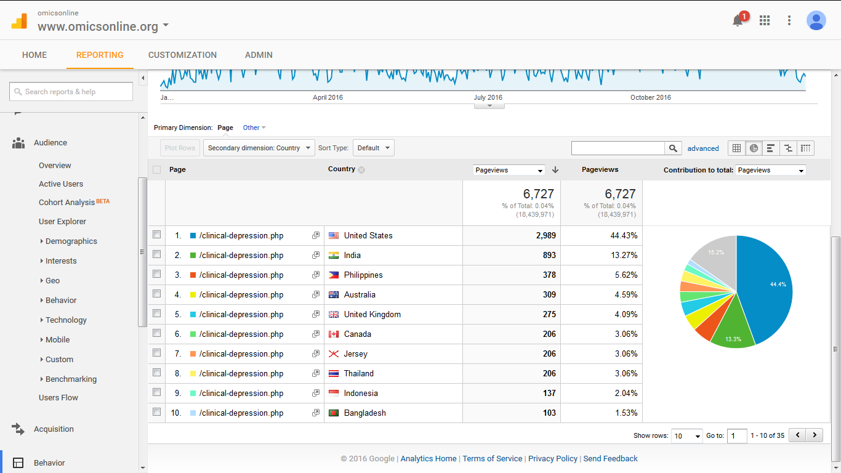The height and width of the screenshot is (473, 841).
Task: Open the Sort Type Default dropdown
Action: (373, 148)
